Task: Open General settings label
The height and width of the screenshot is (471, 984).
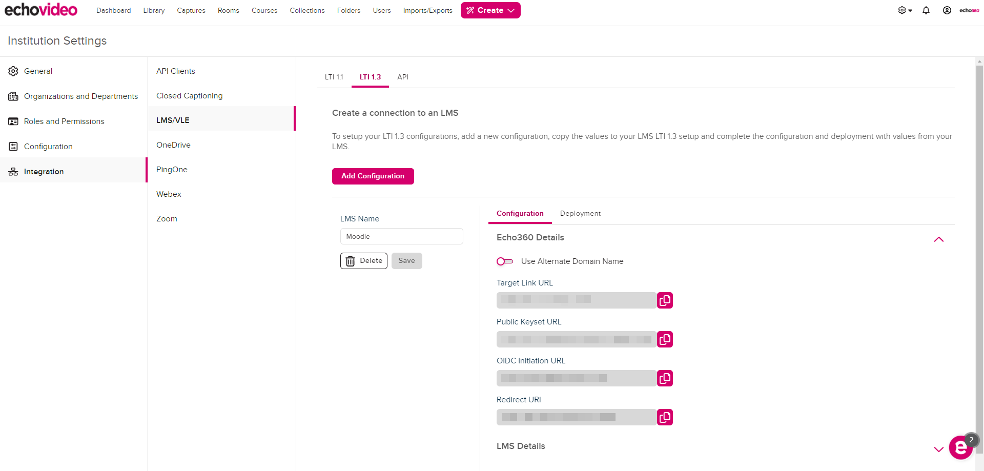Action: tap(38, 71)
